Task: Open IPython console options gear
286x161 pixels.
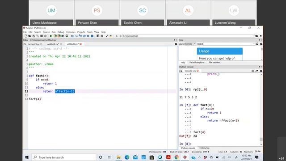Action: click(261, 71)
